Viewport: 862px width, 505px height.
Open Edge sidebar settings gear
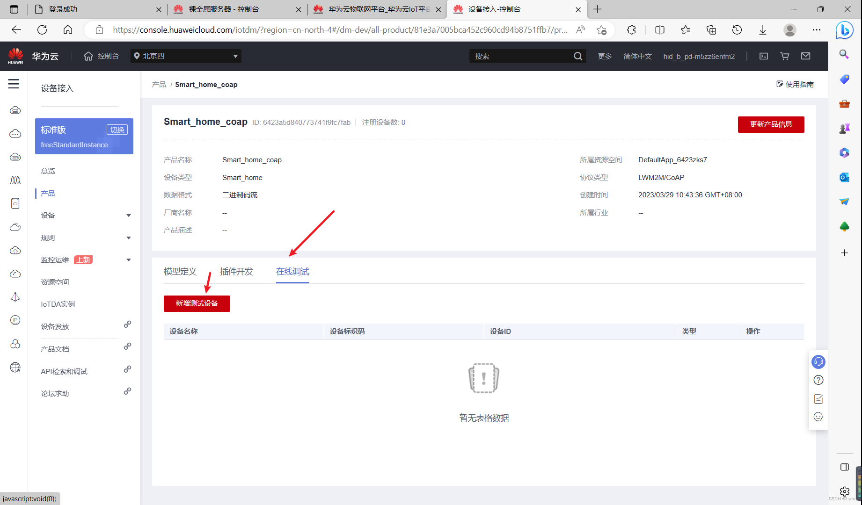click(845, 491)
